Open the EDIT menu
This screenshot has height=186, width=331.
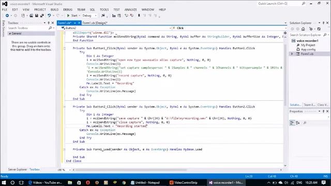coord(15,9)
